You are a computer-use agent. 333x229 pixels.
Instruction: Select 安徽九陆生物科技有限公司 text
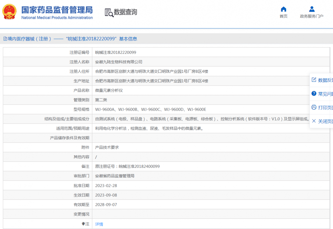[x=119, y=62]
